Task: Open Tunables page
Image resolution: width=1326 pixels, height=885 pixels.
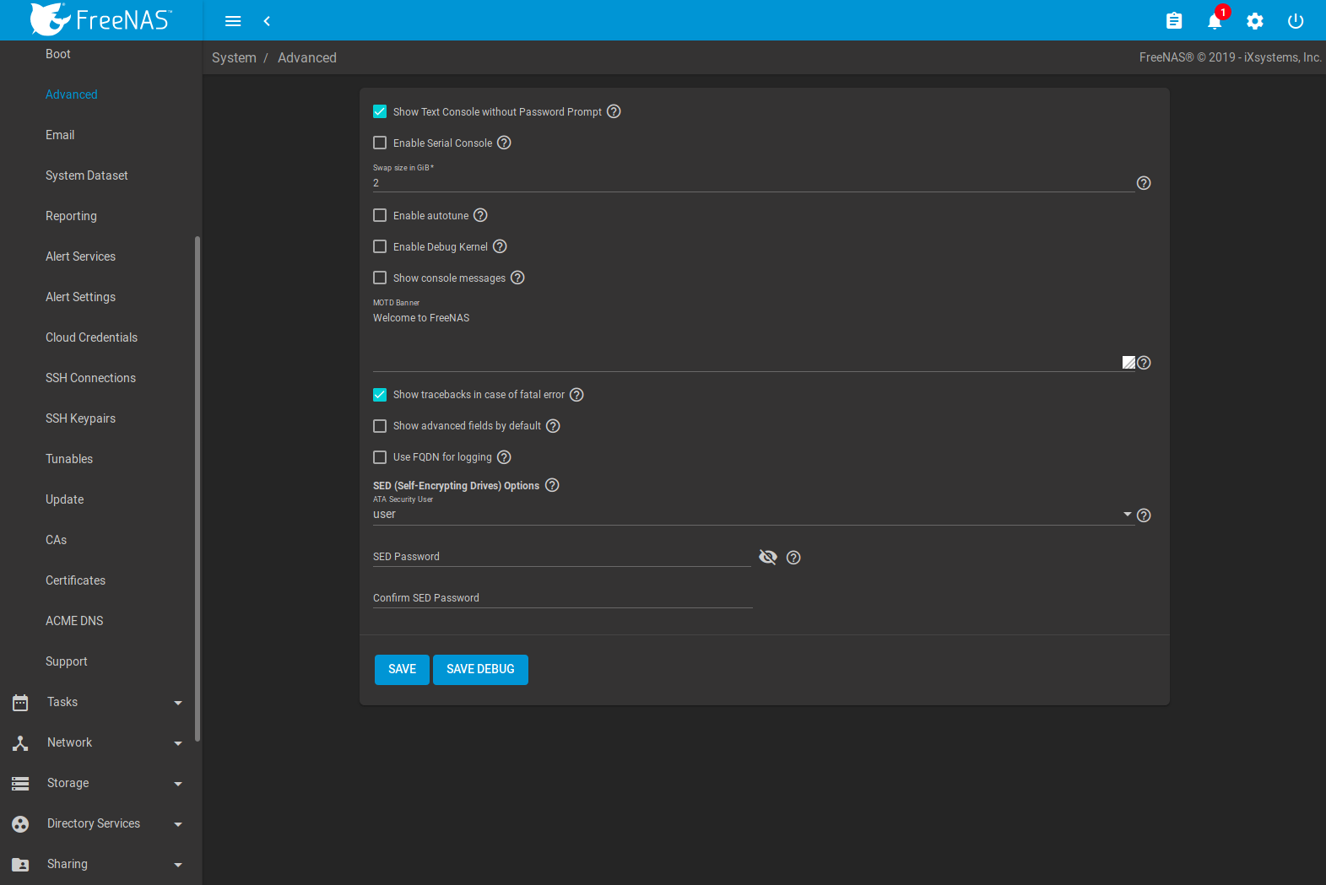Action: click(69, 459)
